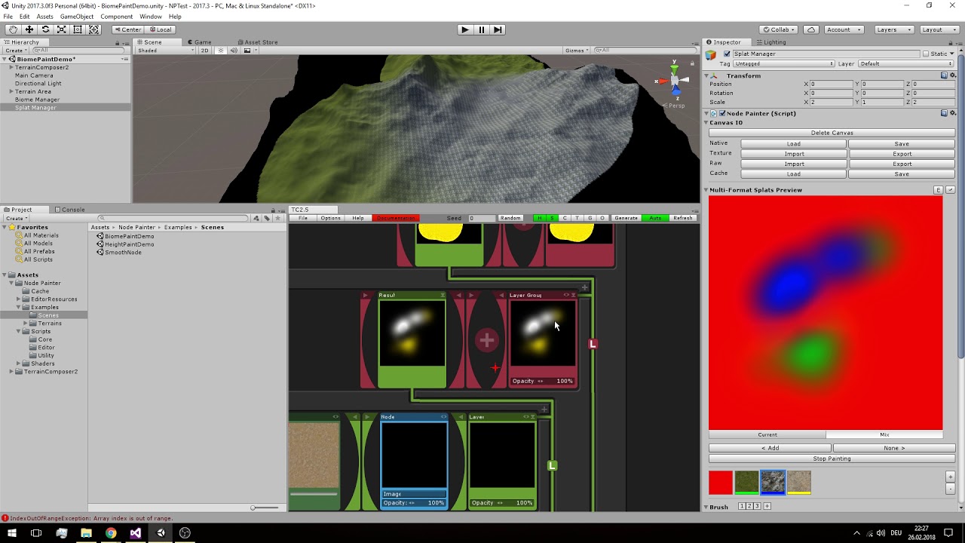Switch to the Asset Store tab
The width and height of the screenshot is (965, 543).
(257, 42)
